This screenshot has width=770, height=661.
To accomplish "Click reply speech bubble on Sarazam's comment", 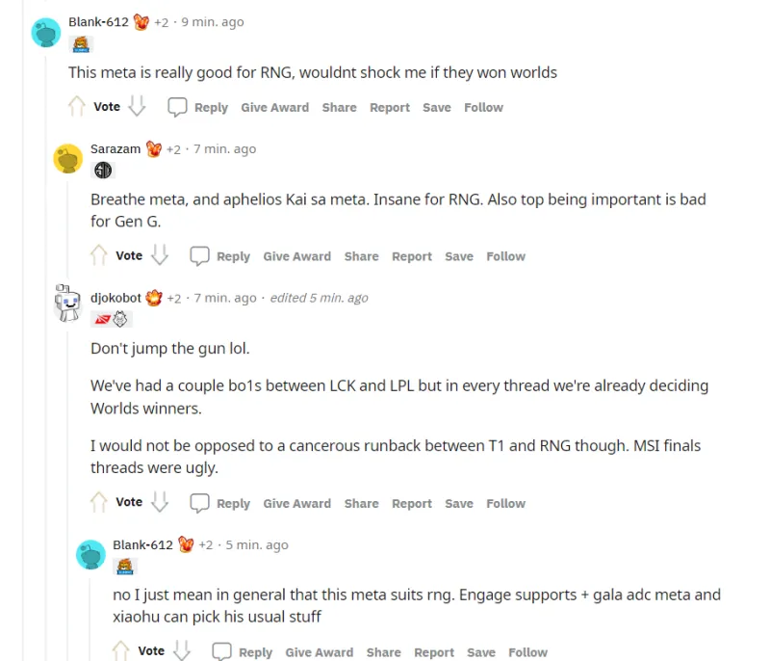I will point(199,256).
